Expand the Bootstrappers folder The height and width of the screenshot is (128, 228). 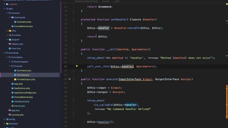coord(10,62)
